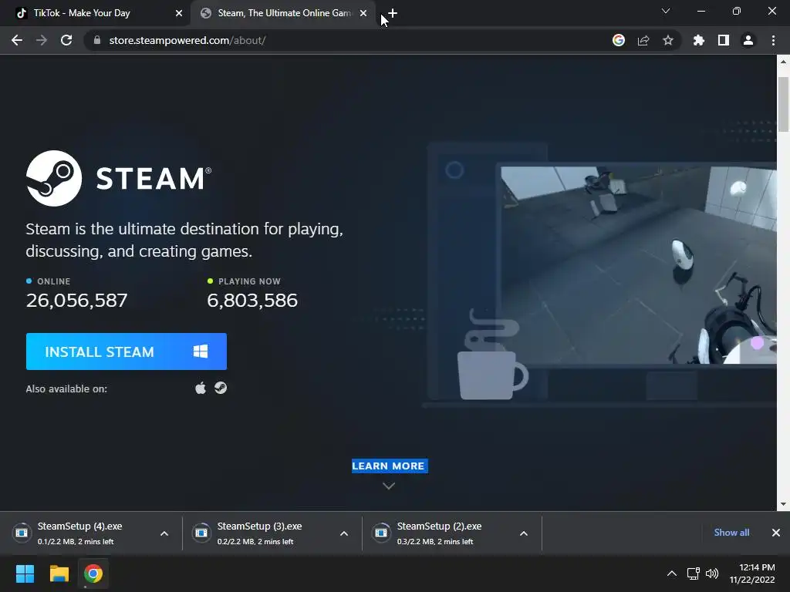Image resolution: width=790 pixels, height=592 pixels.
Task: Open a new browser tab
Action: point(393,13)
